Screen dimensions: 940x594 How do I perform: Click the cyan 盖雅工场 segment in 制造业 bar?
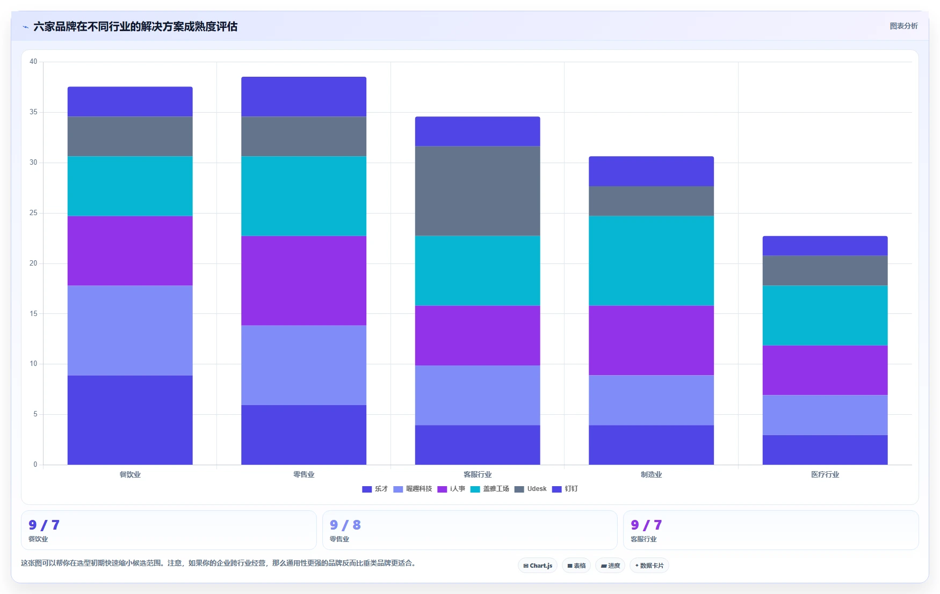(651, 261)
